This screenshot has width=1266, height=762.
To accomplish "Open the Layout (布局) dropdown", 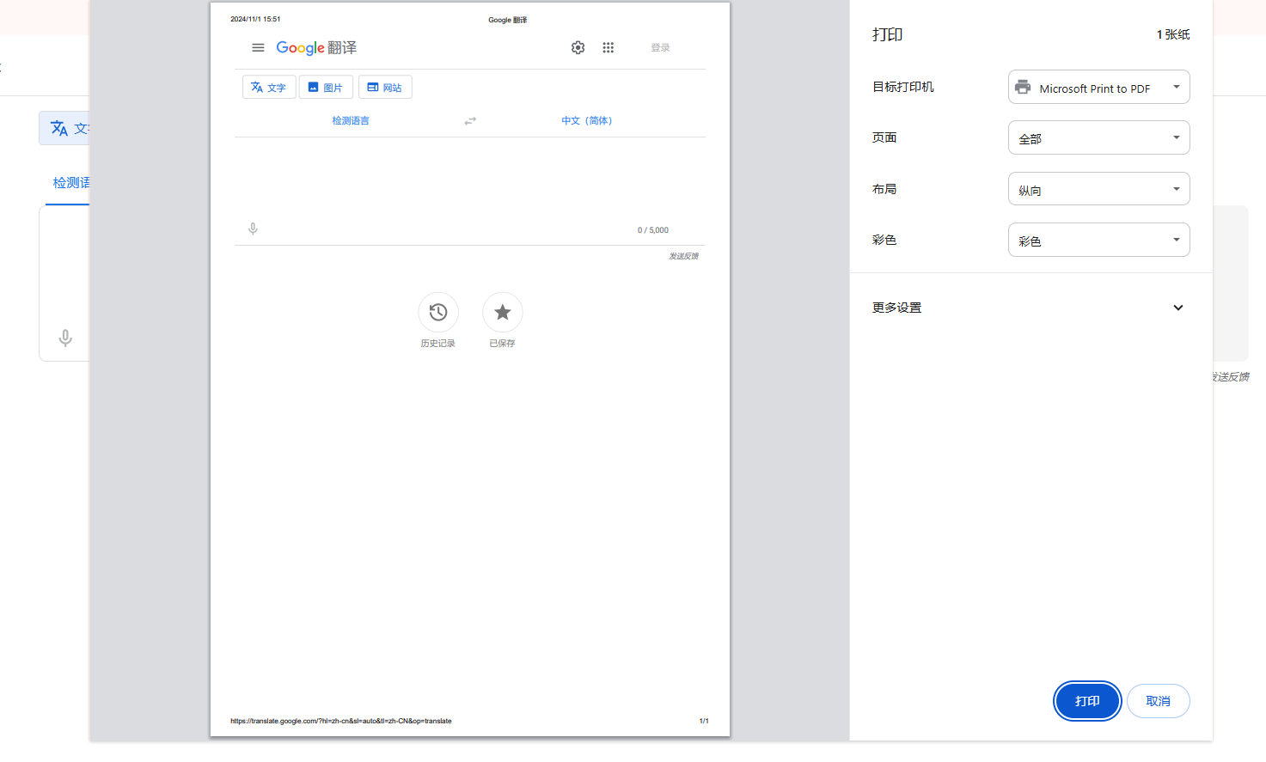I will (x=1098, y=189).
